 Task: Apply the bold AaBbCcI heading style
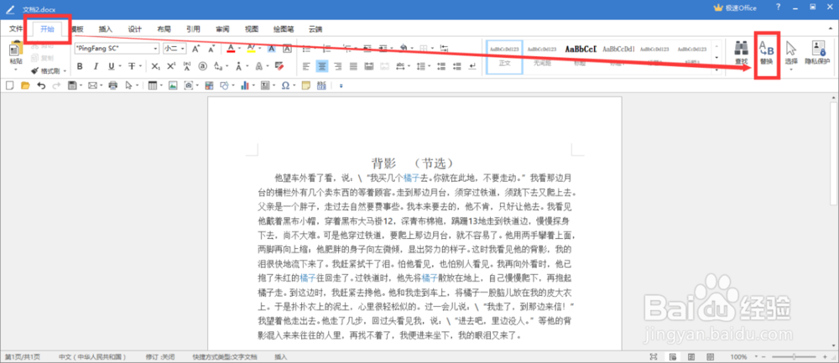click(581, 57)
